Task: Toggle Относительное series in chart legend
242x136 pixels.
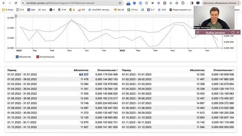Action: click(x=45, y=57)
